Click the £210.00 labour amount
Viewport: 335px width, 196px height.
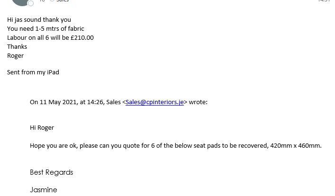click(x=82, y=38)
